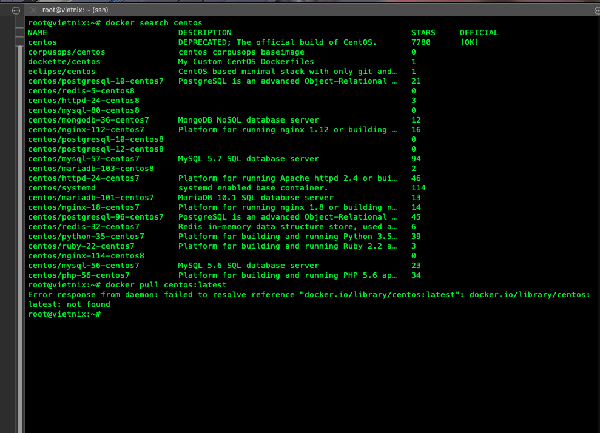Click centos/mysql-56-centos7 image name

[84, 266]
